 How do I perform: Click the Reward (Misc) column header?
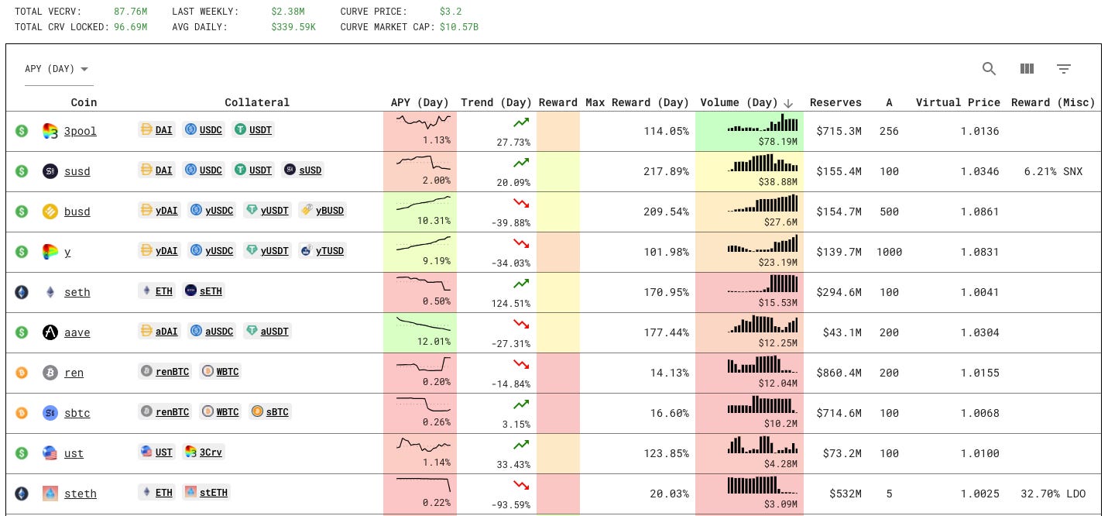point(1053,102)
